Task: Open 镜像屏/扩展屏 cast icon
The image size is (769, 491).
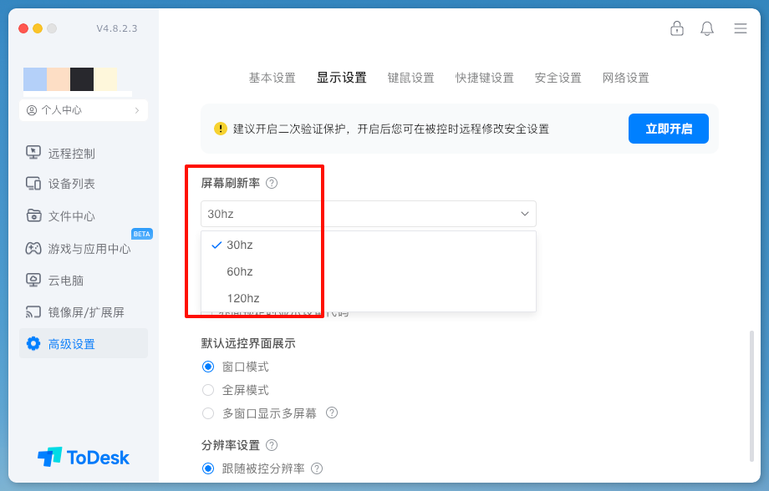Action: point(33,312)
